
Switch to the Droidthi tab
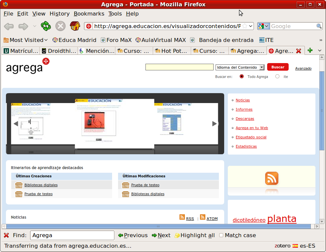pyautogui.click(x=59, y=51)
